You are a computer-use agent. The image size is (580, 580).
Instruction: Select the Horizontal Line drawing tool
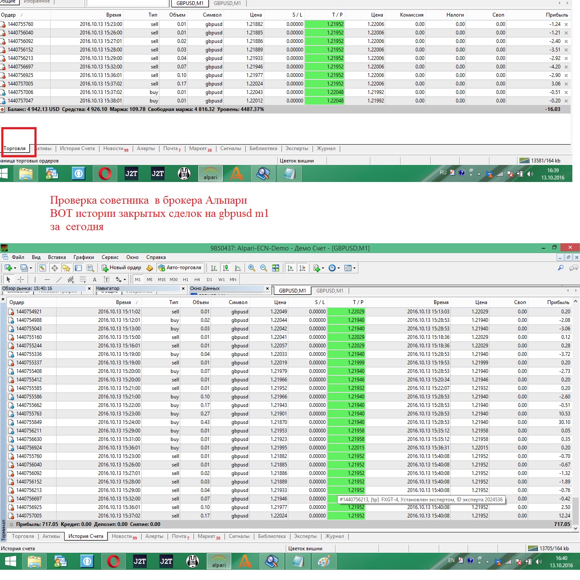point(47,279)
